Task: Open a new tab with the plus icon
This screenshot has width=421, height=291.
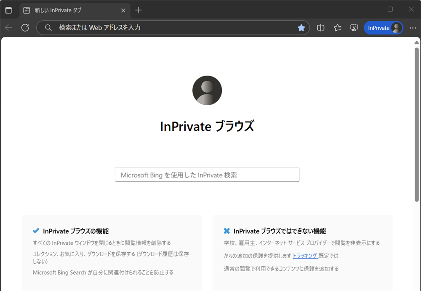Action: tap(139, 10)
